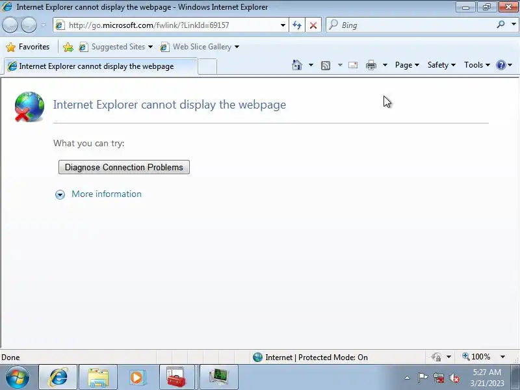Image resolution: width=520 pixels, height=390 pixels.
Task: Click the Back navigation arrow button
Action: click(10, 25)
